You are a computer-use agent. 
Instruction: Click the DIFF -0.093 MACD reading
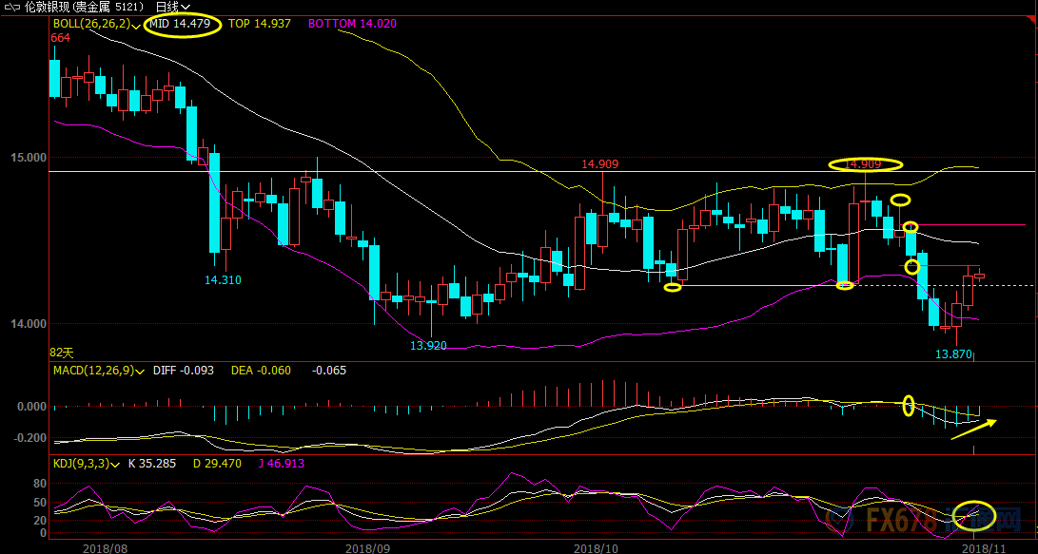(184, 371)
